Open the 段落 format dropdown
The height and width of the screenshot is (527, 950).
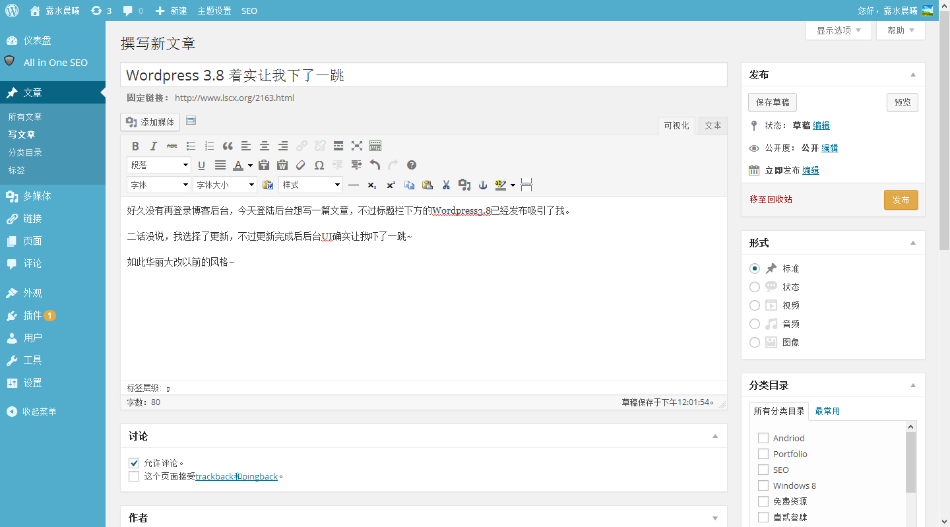159,165
